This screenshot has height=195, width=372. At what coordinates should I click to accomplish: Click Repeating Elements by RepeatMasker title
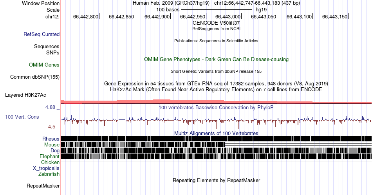pos(216,180)
